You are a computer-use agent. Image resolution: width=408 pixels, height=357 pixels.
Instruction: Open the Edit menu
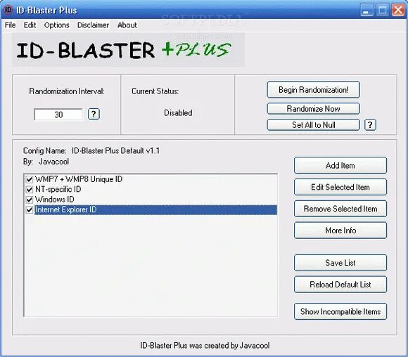[x=30, y=25]
